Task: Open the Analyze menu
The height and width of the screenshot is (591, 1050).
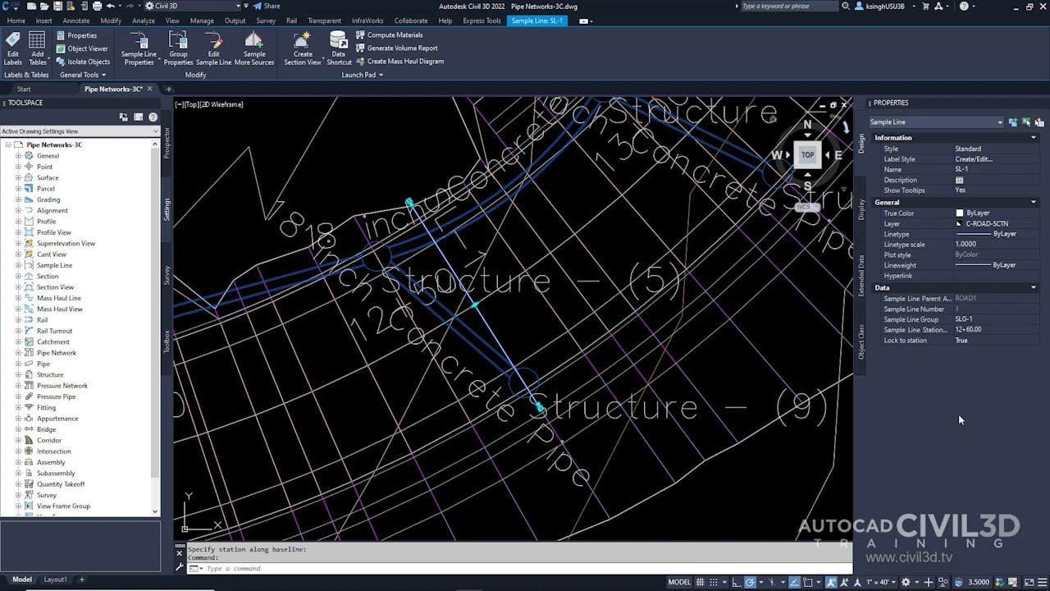Action: click(x=144, y=21)
